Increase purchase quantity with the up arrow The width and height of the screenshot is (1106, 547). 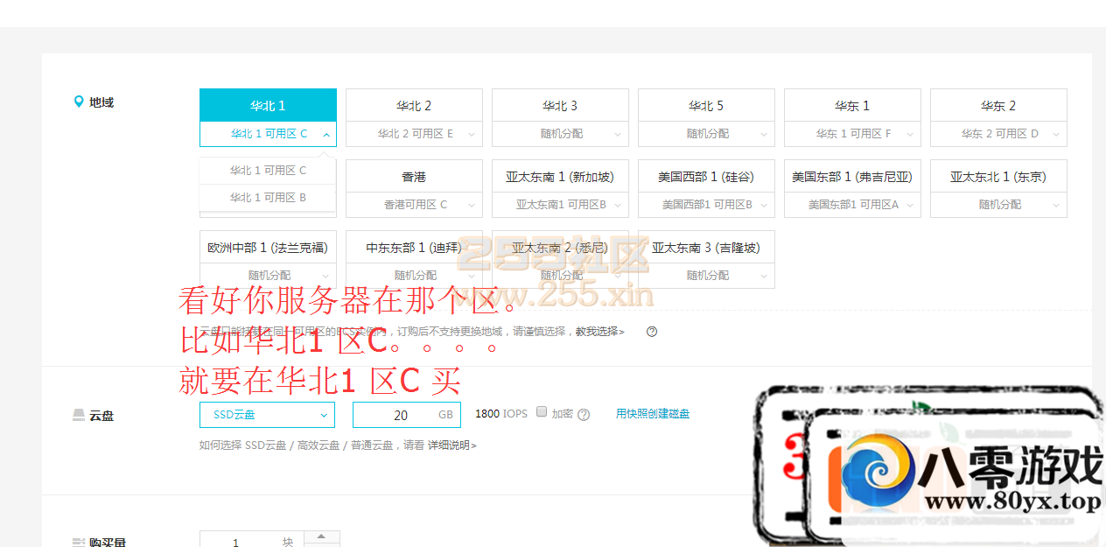click(x=322, y=537)
